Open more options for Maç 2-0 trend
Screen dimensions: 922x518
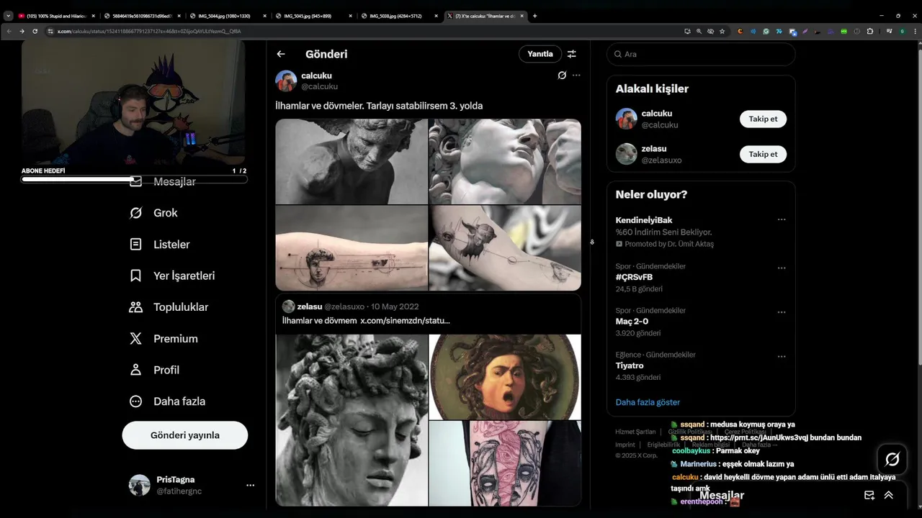pyautogui.click(x=782, y=313)
